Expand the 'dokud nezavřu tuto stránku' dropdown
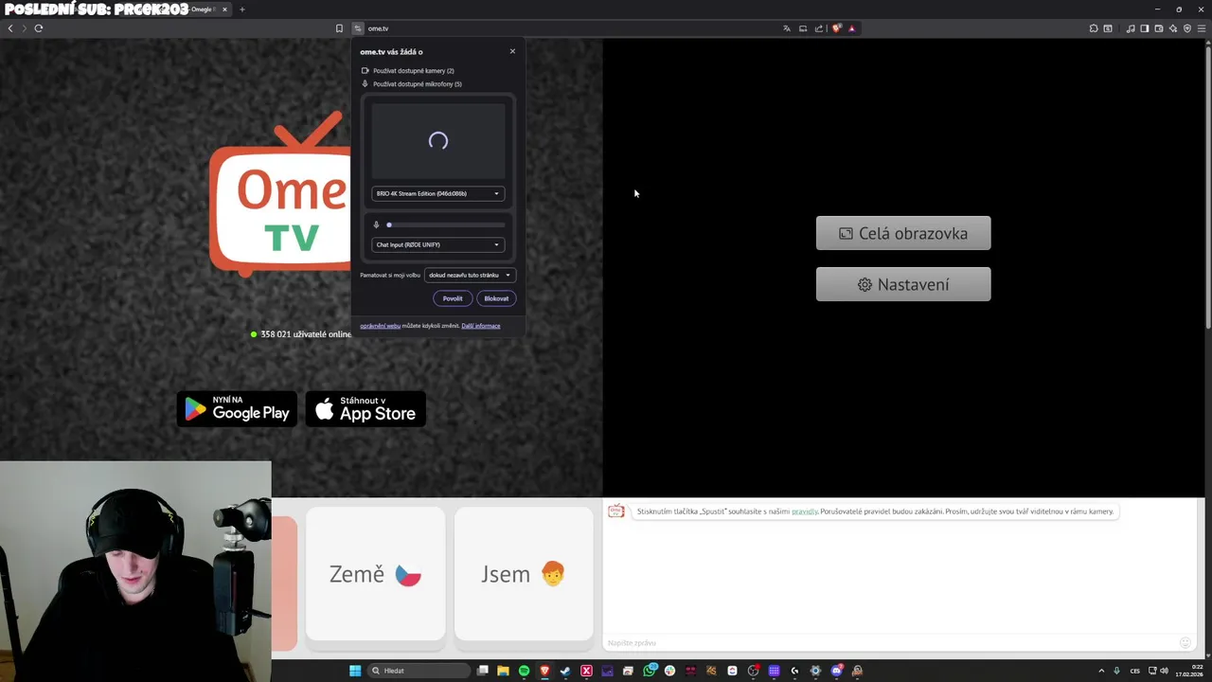The height and width of the screenshot is (682, 1212). [x=470, y=275]
